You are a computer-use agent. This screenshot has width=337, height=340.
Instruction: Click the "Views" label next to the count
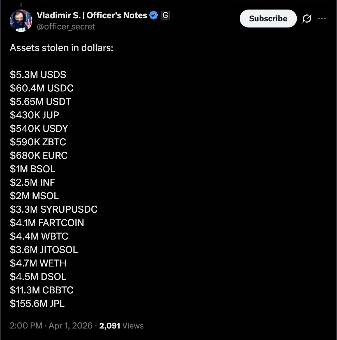[x=133, y=326]
